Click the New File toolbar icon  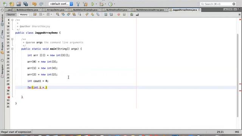(x=5, y=4)
